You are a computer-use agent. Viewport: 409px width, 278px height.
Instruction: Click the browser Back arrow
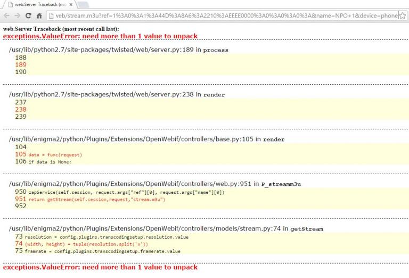point(6,15)
